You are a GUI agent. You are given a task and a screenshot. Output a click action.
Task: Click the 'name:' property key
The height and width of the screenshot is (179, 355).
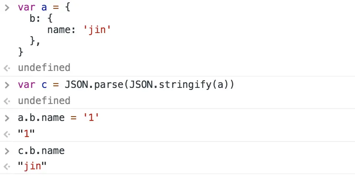[x=61, y=30]
